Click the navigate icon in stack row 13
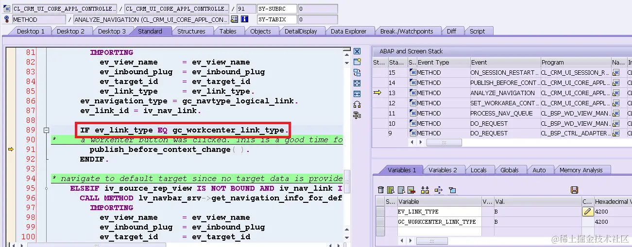This screenshot has width=632, height=247. (616, 93)
